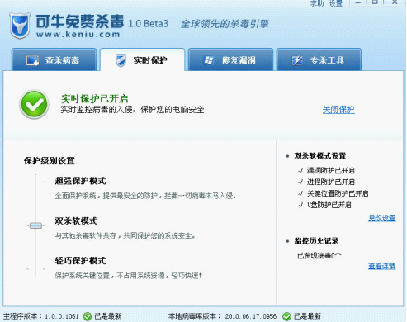The width and height of the screenshot is (407, 322).
Task: Click the protection level slider handle
Action: (x=35, y=225)
